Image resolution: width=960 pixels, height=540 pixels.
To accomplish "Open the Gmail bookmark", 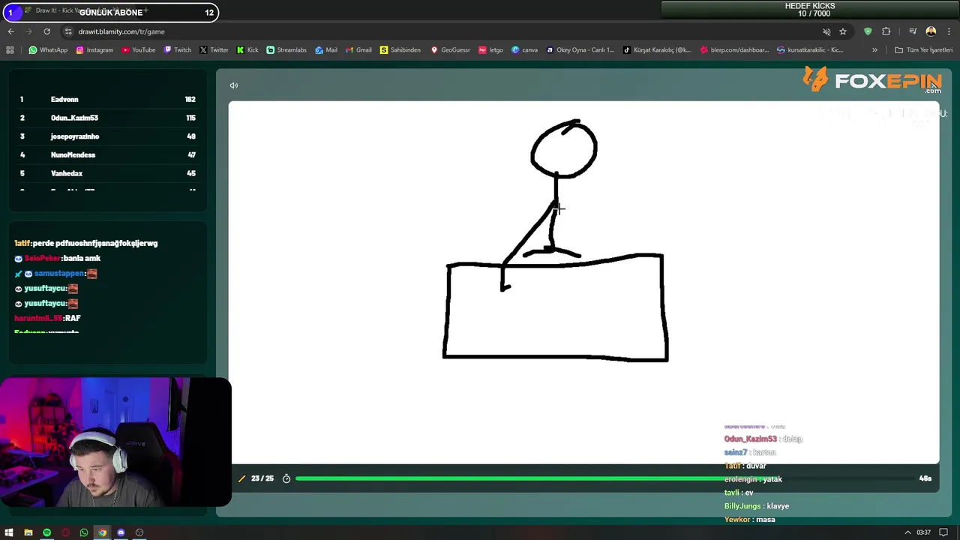I will (358, 50).
